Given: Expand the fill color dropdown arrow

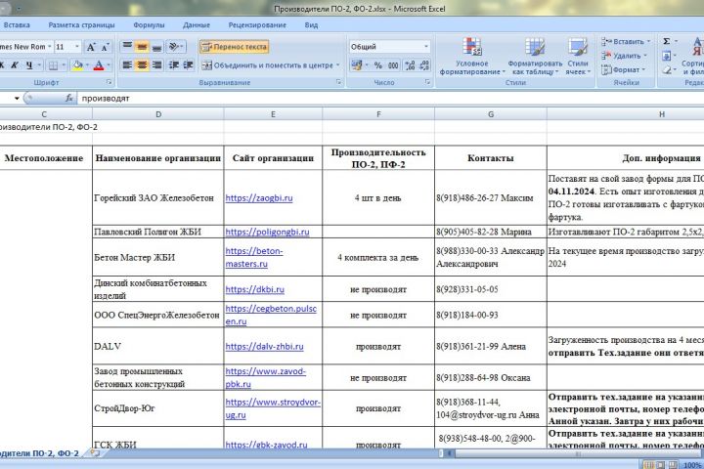Looking at the screenshot, I should [x=87, y=65].
